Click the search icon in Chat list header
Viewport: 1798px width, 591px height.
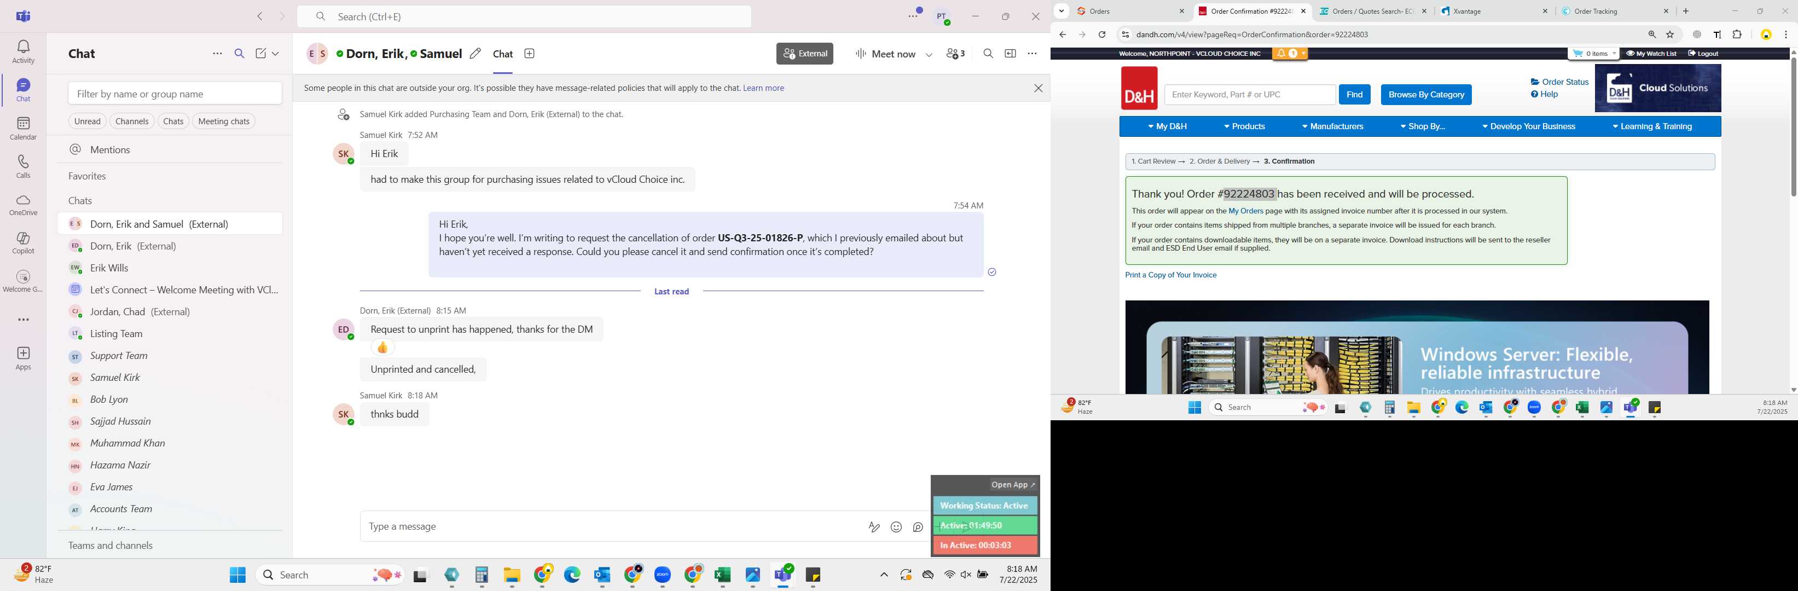(240, 54)
